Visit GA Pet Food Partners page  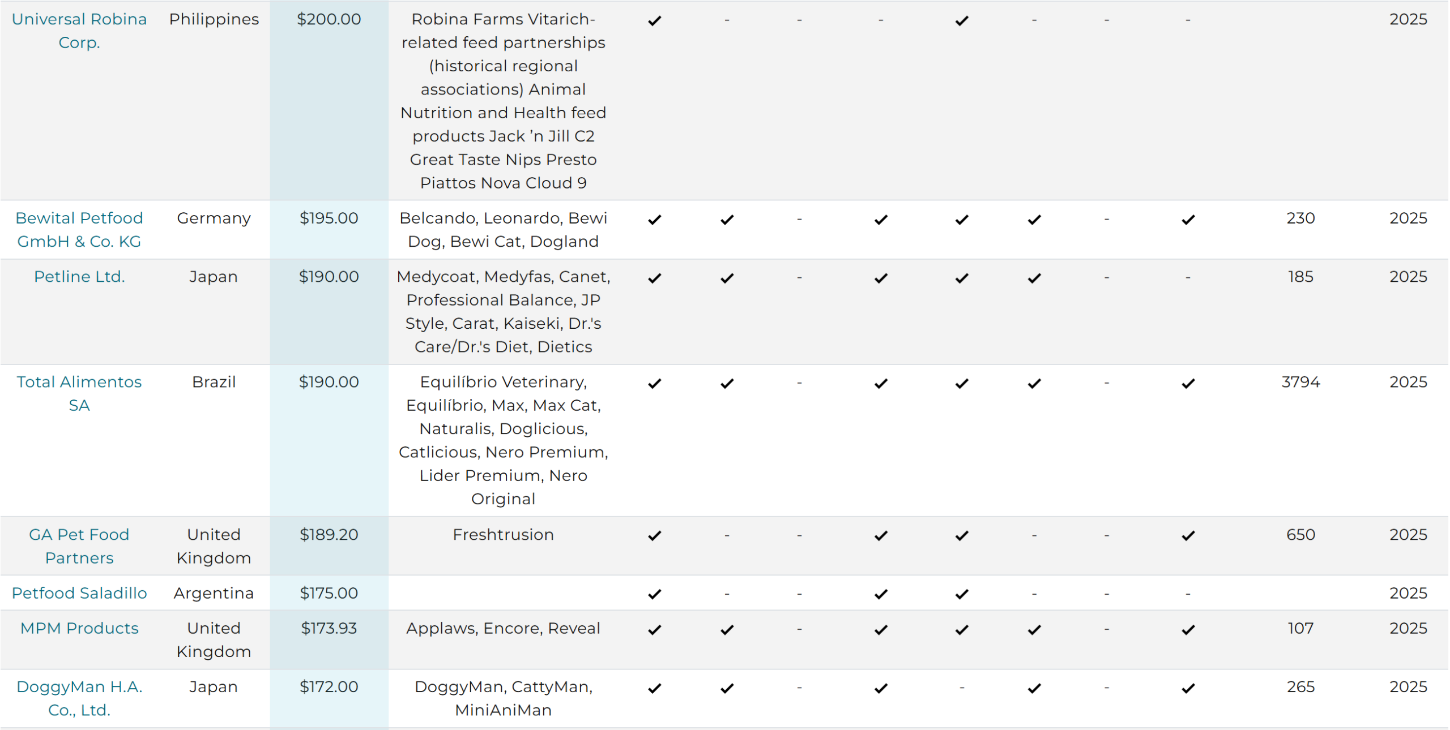pos(79,547)
